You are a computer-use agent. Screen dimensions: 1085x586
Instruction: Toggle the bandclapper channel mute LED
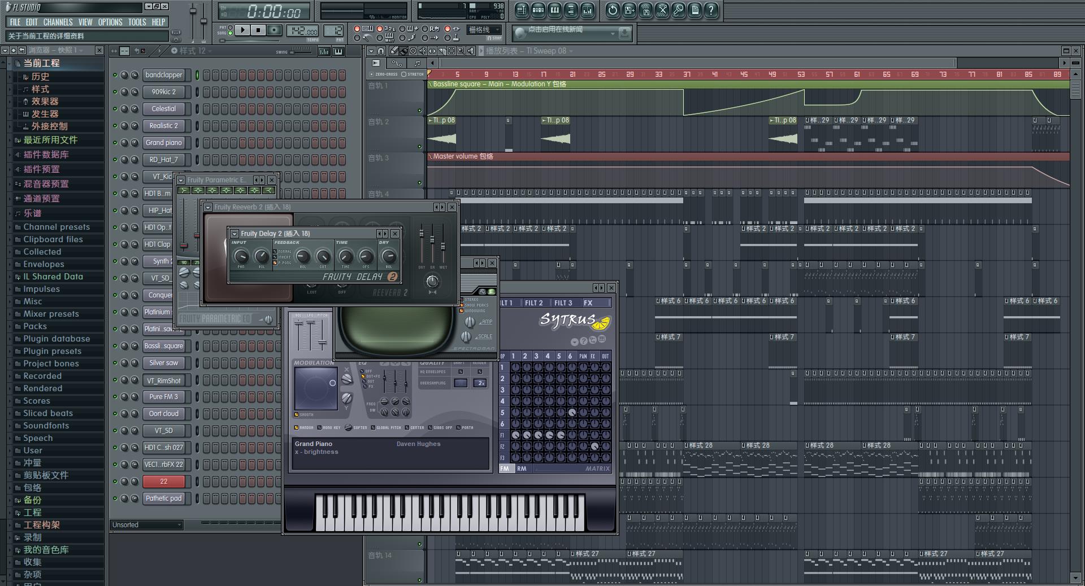click(115, 75)
